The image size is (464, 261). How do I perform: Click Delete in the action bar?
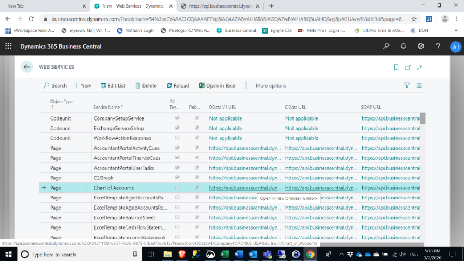coord(146,85)
